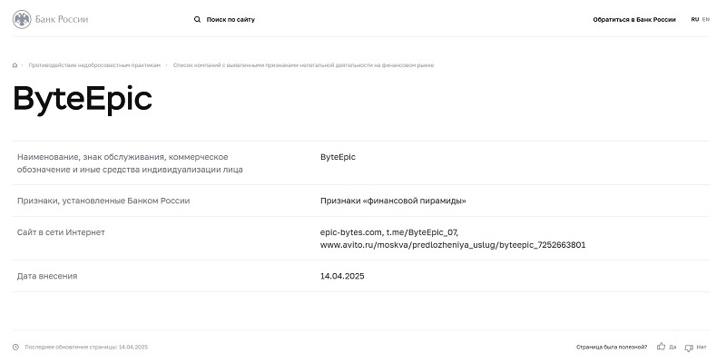Click 'Нет' feedback label

tap(701, 347)
